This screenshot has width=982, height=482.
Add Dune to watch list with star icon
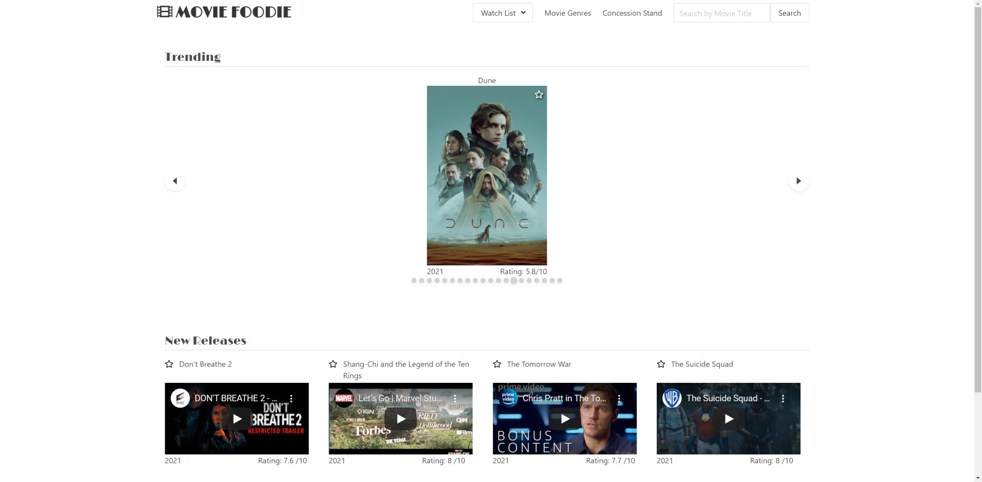pos(539,94)
